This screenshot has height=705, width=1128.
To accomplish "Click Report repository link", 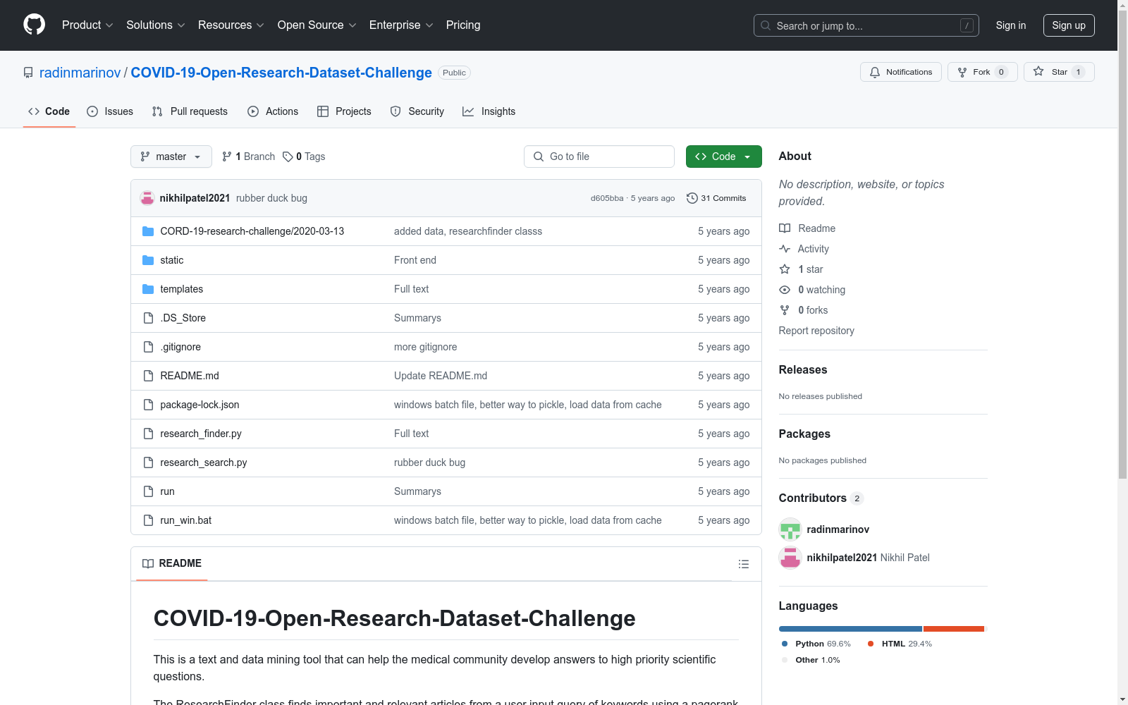I will 816,331.
